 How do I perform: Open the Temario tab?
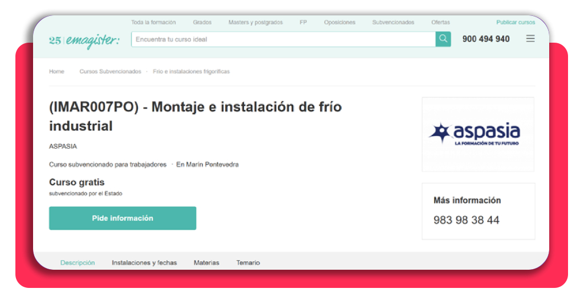point(248,263)
